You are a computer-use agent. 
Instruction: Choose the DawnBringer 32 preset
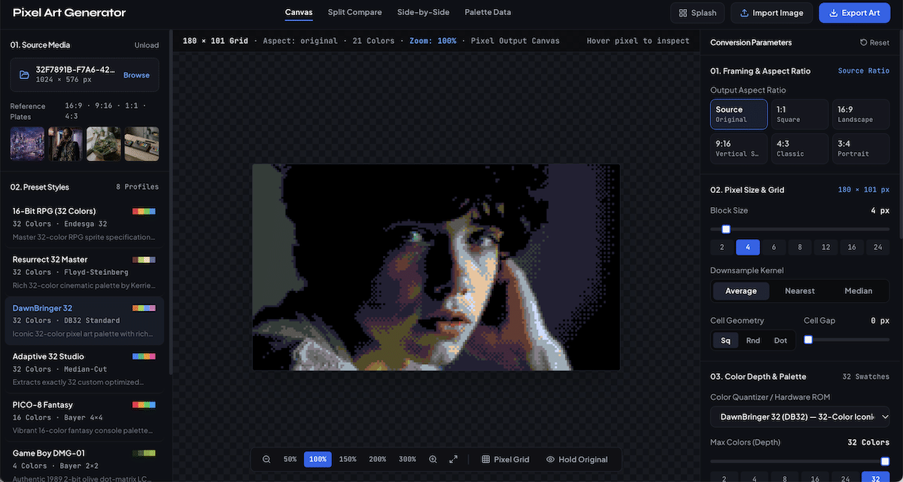pyautogui.click(x=84, y=321)
